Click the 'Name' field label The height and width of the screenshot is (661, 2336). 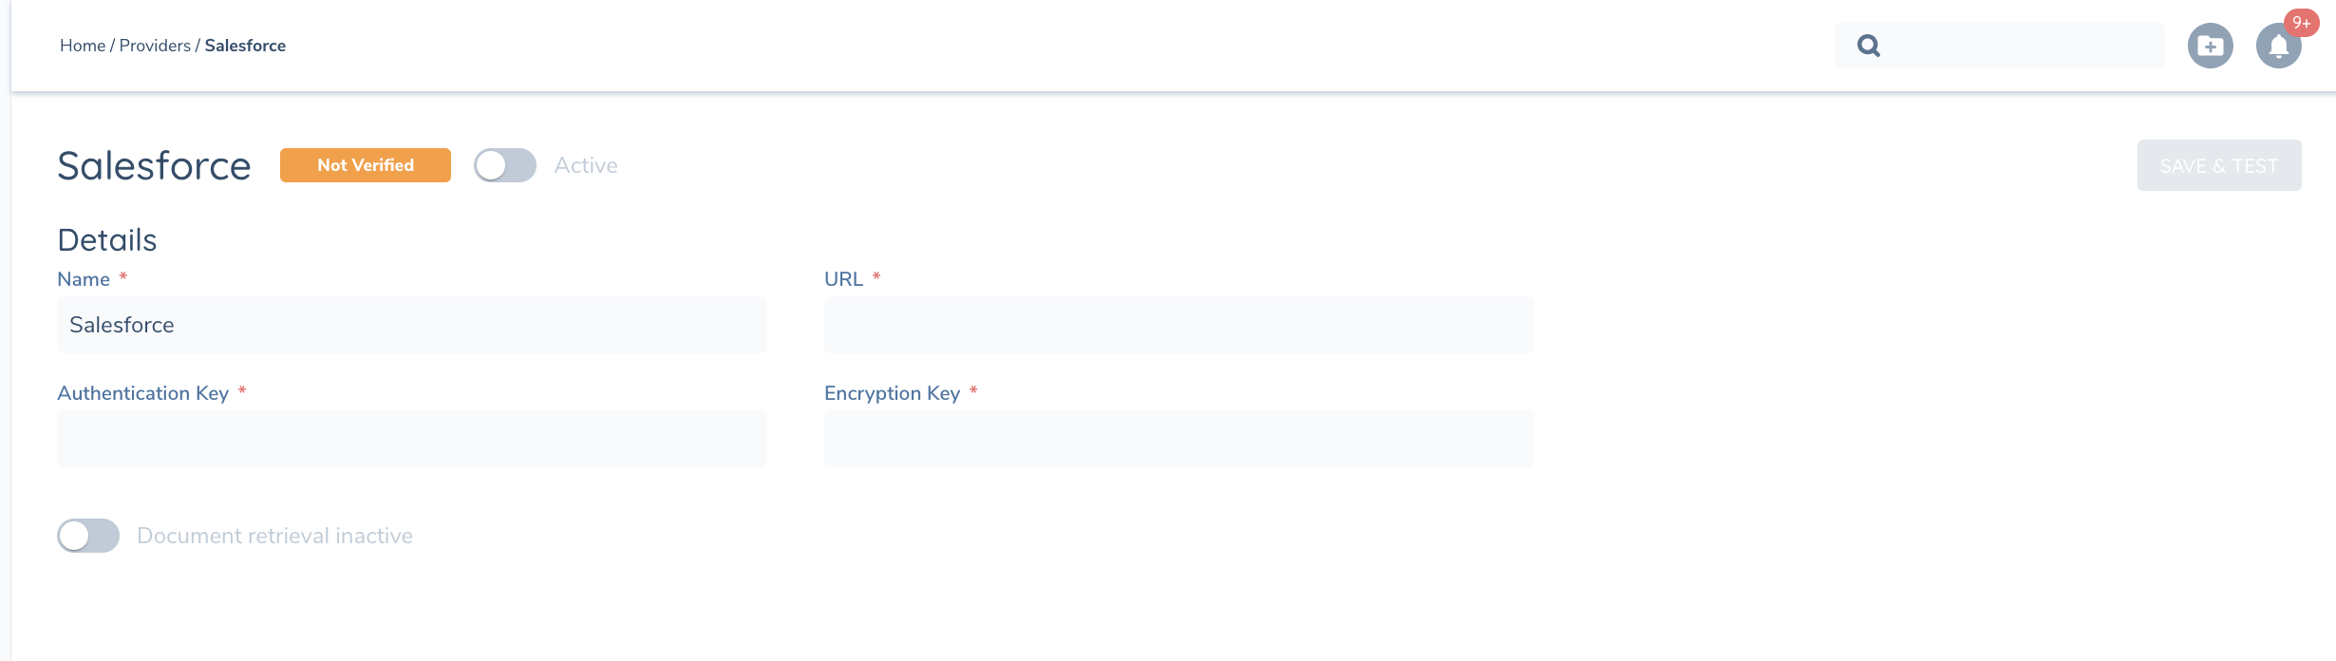(84, 279)
